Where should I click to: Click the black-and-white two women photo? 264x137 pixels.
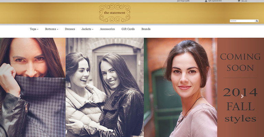click(105, 87)
